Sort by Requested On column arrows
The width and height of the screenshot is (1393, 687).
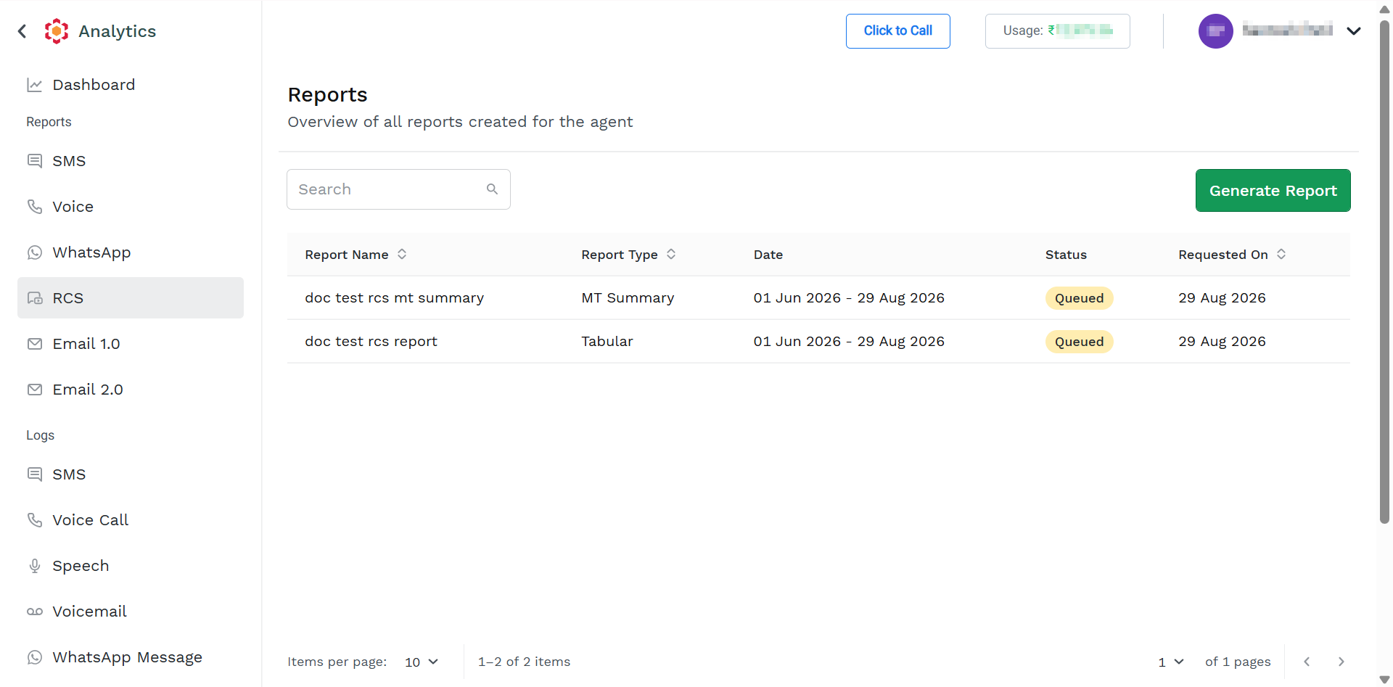tap(1281, 254)
